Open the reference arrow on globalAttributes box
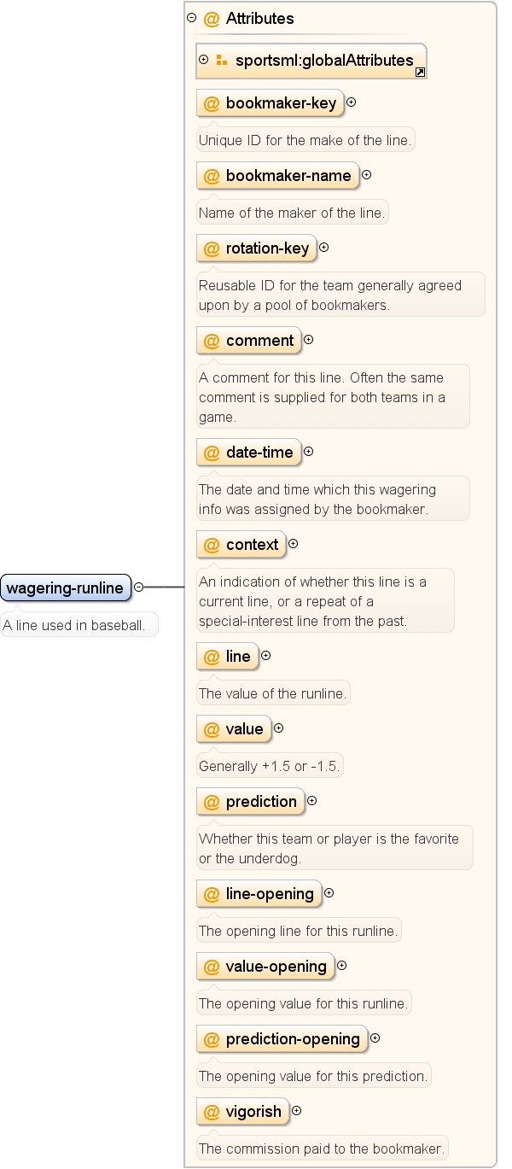This screenshot has width=512, height=1169. 420,73
